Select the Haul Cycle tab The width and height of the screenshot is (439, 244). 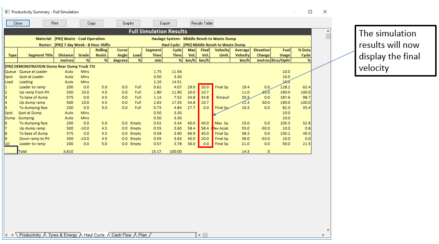coord(94,235)
